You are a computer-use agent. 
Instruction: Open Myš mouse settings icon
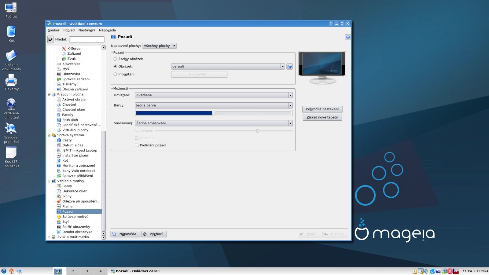coord(59,69)
